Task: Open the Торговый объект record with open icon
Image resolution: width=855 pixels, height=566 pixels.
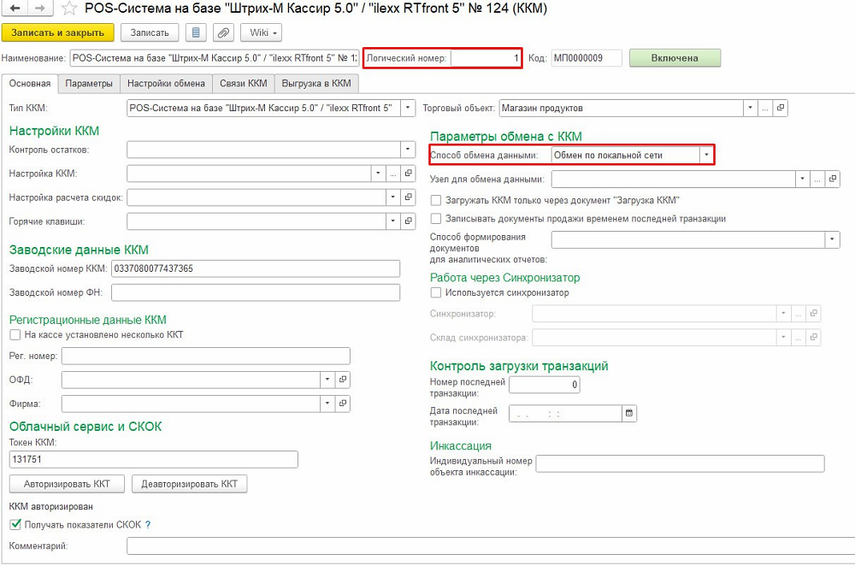Action: 781,109
